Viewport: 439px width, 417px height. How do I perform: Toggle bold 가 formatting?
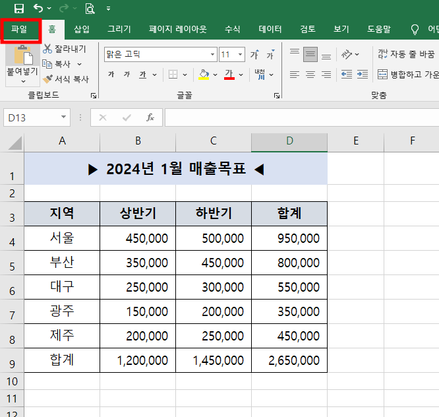click(x=111, y=75)
